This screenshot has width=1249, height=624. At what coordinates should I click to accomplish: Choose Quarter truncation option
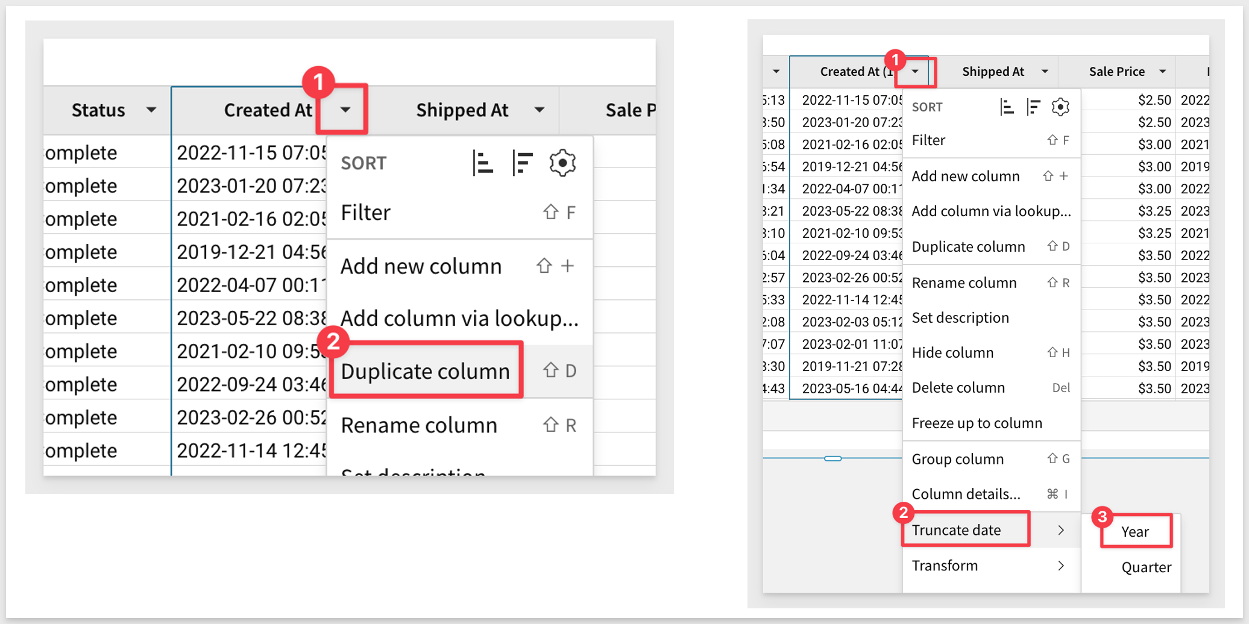point(1146,567)
